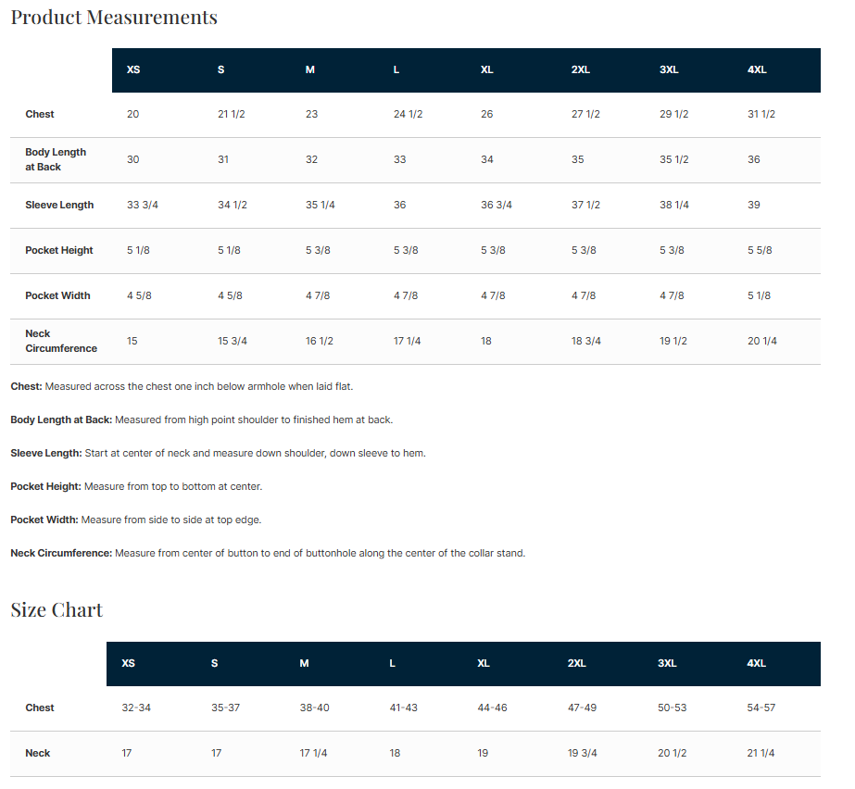
Task: Click the 54-57 chest range in Size Chart
Action: pos(761,708)
